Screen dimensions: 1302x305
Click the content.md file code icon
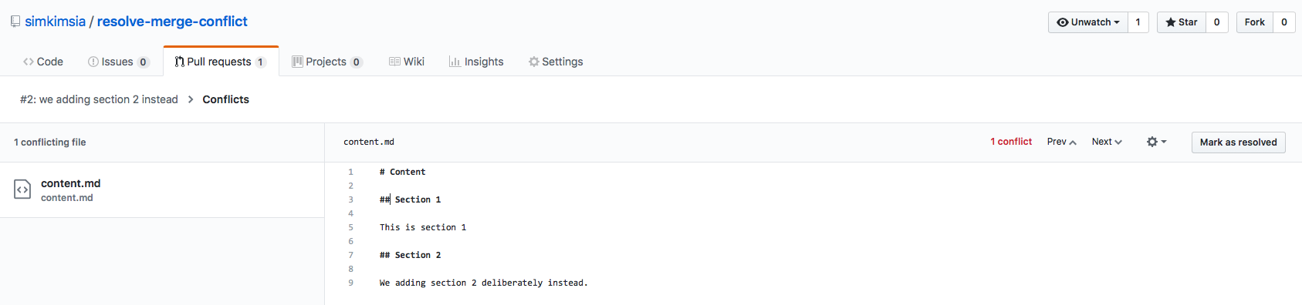[x=22, y=189]
